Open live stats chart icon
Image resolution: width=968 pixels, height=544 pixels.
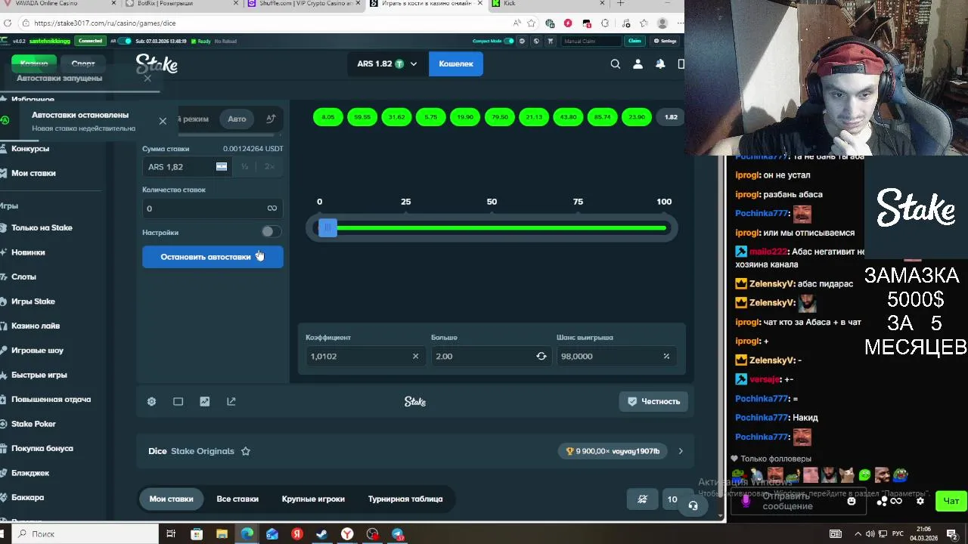204,401
